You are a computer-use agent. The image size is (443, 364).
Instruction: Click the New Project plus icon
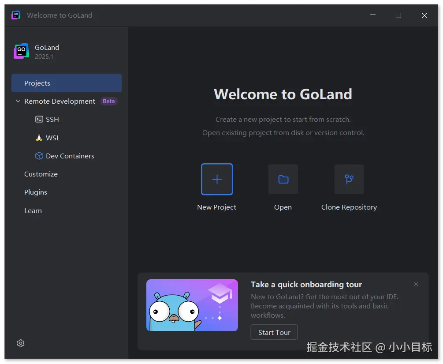coord(217,179)
